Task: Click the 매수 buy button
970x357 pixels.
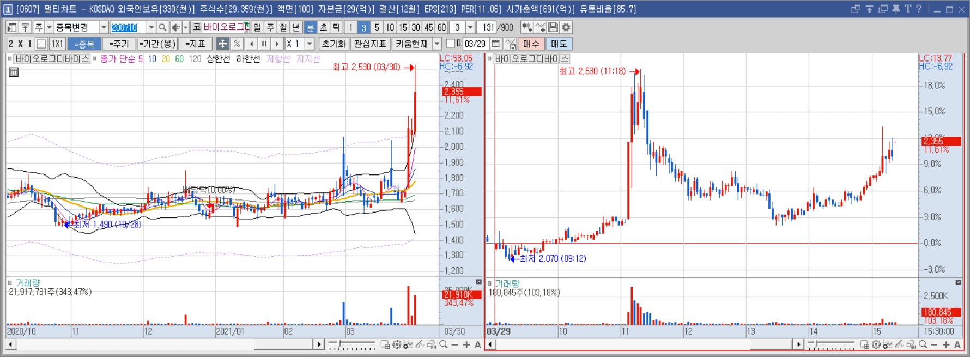Action: [531, 44]
